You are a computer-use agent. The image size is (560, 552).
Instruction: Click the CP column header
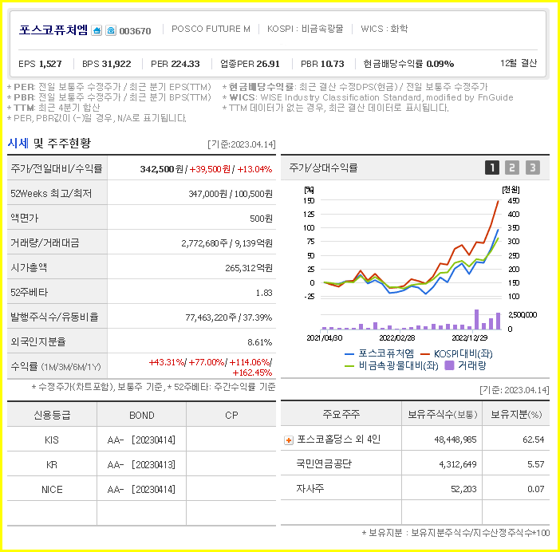coord(231,416)
